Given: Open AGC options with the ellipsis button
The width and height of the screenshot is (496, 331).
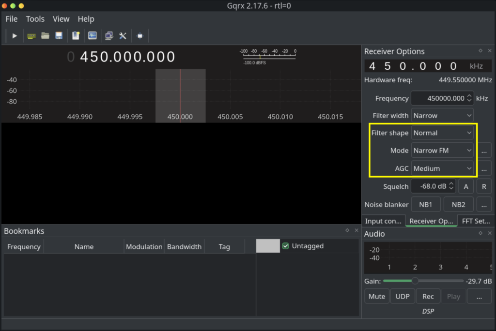Looking at the screenshot, I should pos(484,169).
